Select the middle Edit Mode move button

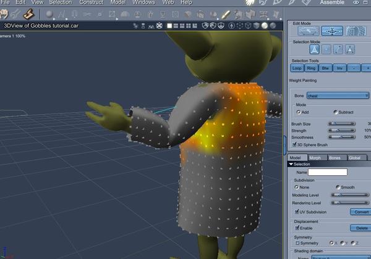point(332,31)
